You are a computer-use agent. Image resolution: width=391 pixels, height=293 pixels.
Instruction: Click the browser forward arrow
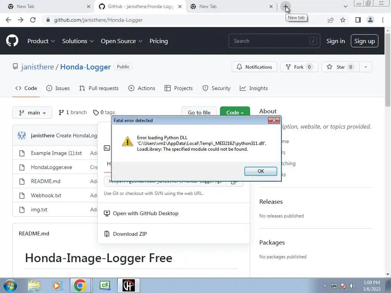tap(21, 20)
